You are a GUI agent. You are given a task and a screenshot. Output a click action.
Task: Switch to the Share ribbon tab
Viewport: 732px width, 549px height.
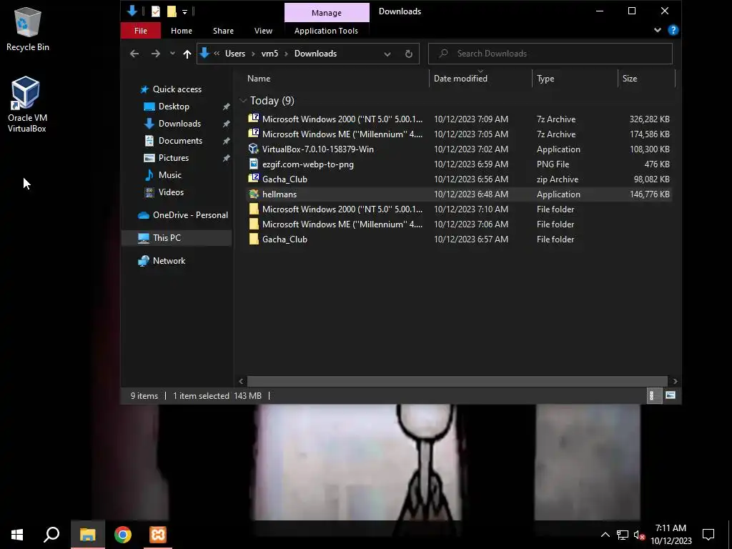click(223, 31)
